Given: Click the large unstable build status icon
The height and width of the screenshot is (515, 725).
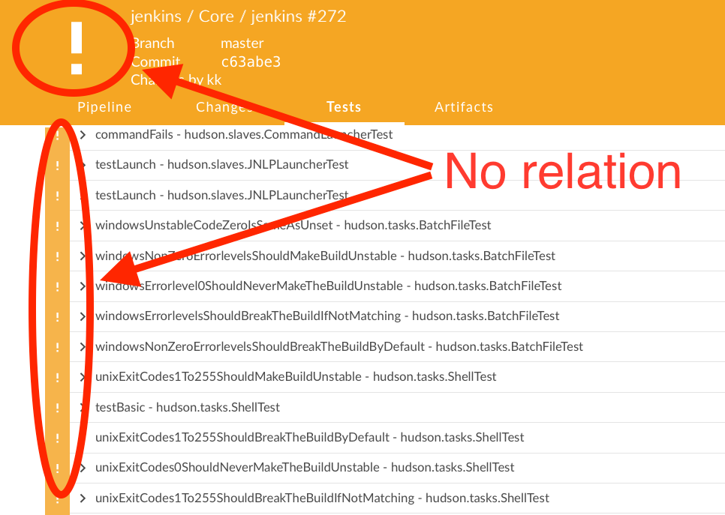Looking at the screenshot, I should tap(76, 49).
